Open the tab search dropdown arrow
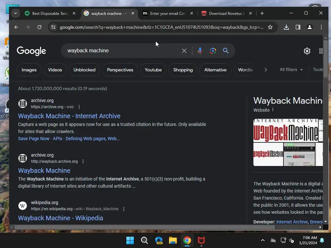331x248 pixels. (16, 13)
